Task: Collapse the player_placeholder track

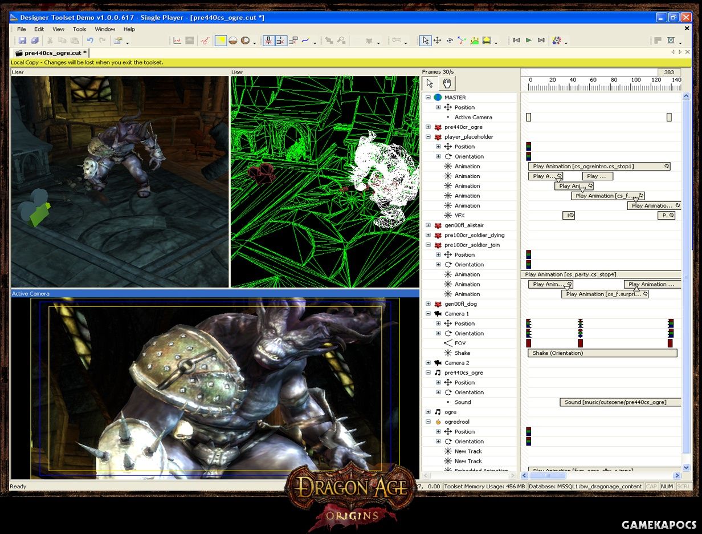Action: tap(428, 137)
